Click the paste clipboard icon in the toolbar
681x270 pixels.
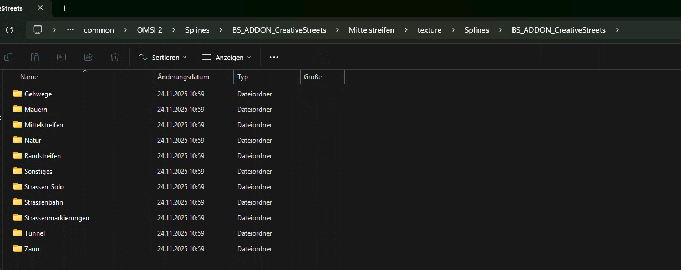click(34, 57)
